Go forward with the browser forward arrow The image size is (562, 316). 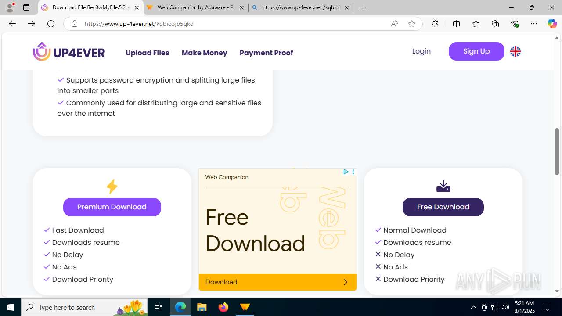coord(32,24)
